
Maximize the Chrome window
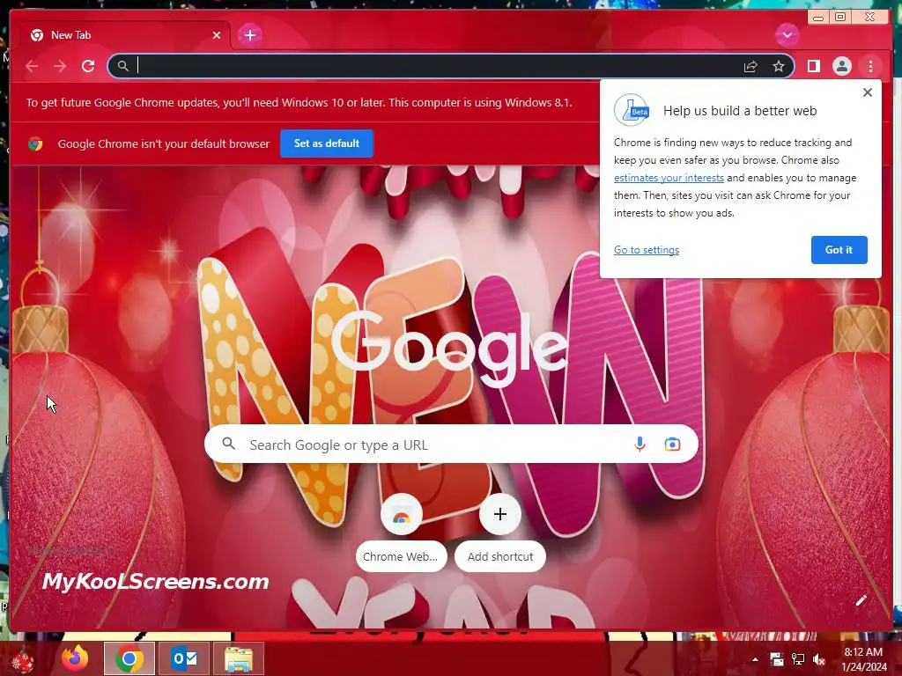point(839,18)
